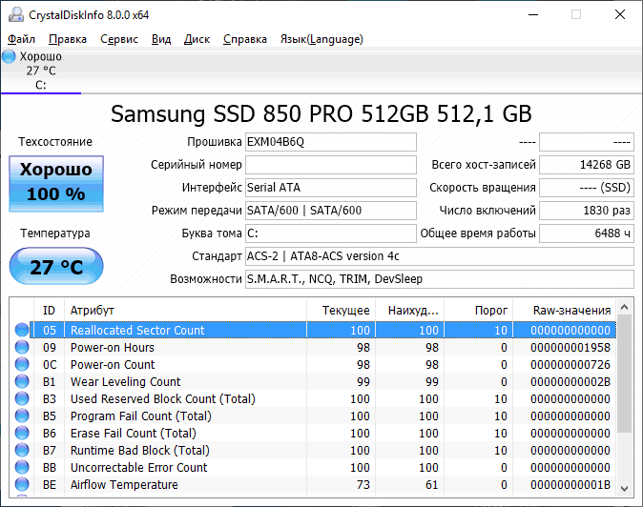Viewport: 643px width, 507px height.
Task: Click the Хорошо 100 % health status button
Action: click(x=56, y=184)
